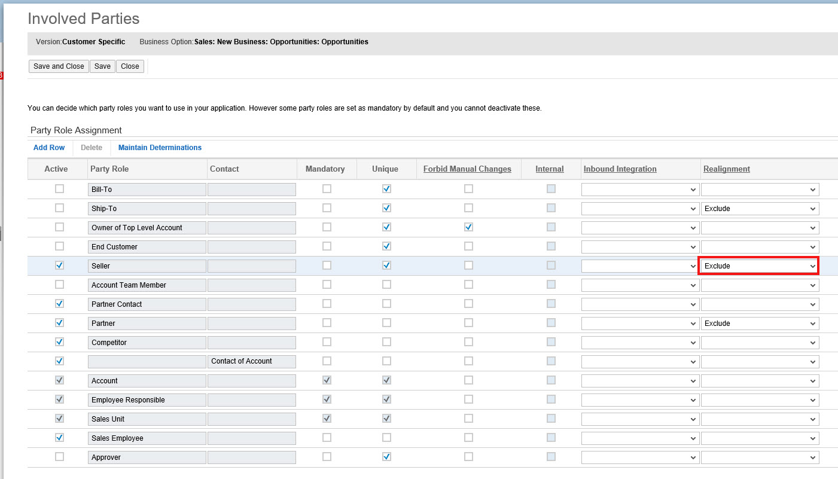Click the Owner of Top Level Account field
The height and width of the screenshot is (479, 838).
tap(147, 228)
